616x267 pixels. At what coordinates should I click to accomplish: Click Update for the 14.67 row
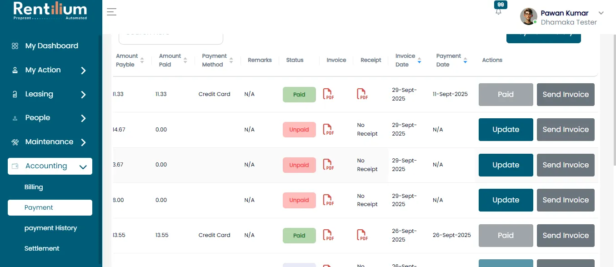tap(506, 130)
